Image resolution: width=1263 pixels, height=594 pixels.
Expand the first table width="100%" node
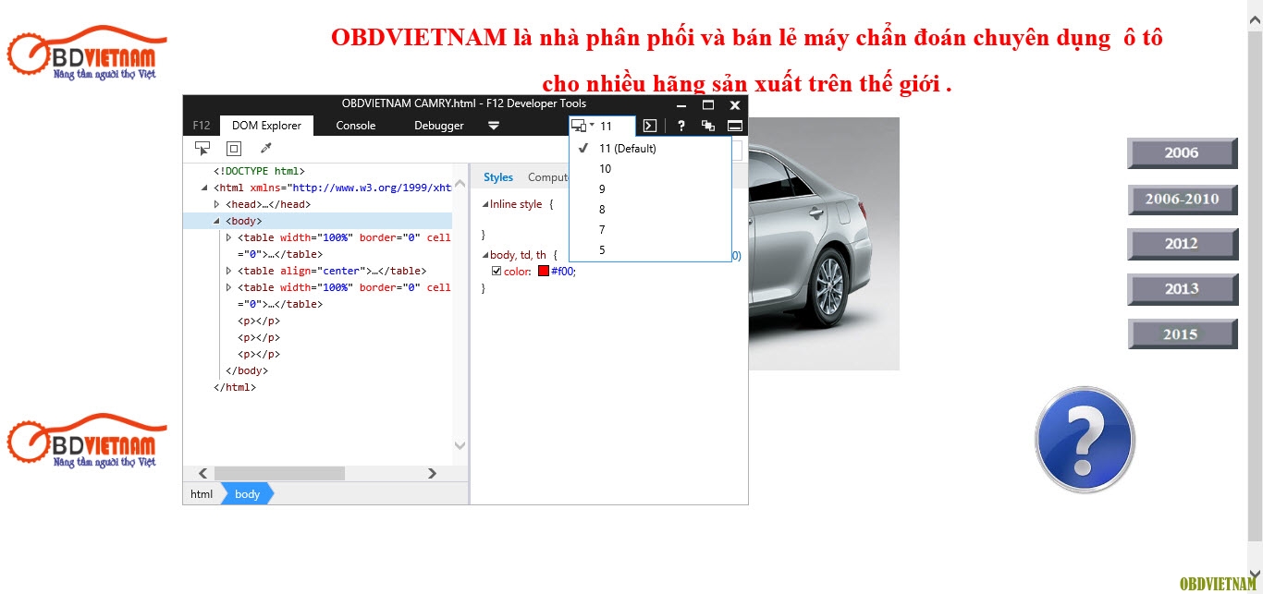[229, 237]
